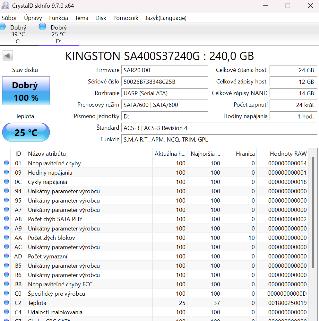Click the back navigation arrow button

[x=7, y=55]
